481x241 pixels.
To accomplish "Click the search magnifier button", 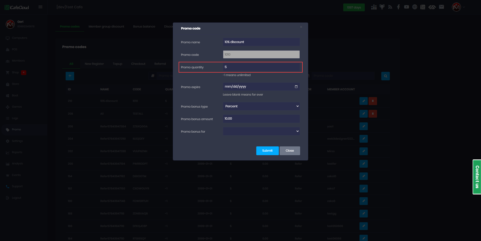I will (385, 76).
